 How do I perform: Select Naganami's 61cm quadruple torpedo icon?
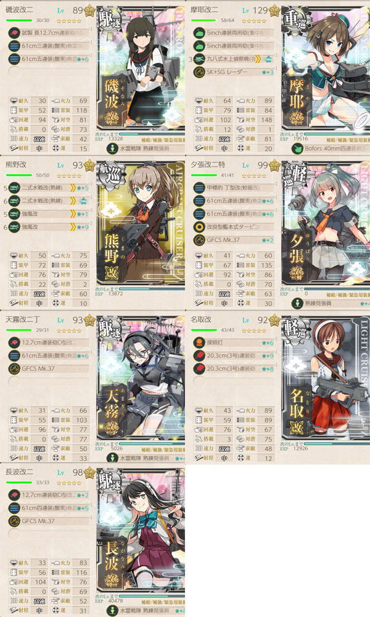point(14,508)
